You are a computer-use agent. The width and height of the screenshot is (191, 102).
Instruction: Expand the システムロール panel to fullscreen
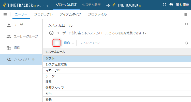point(186,24)
